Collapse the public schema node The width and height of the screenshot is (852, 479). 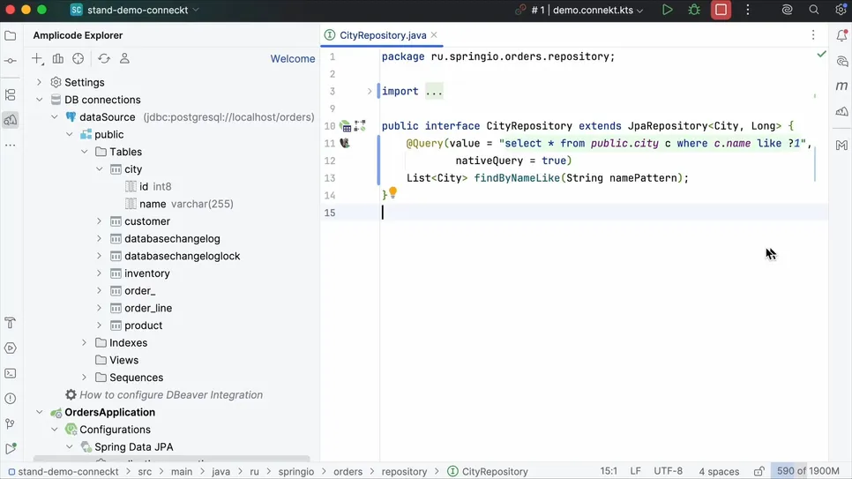tap(70, 135)
